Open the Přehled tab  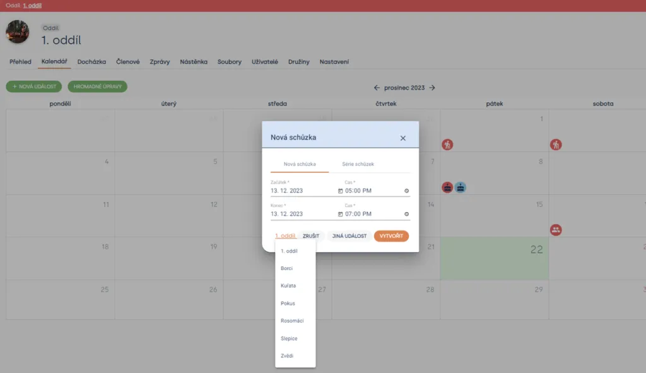coord(20,62)
